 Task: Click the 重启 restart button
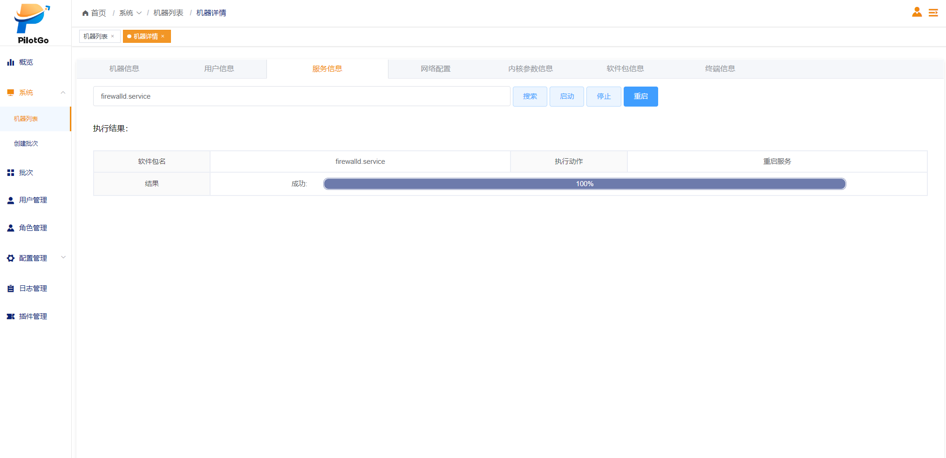pyautogui.click(x=640, y=96)
